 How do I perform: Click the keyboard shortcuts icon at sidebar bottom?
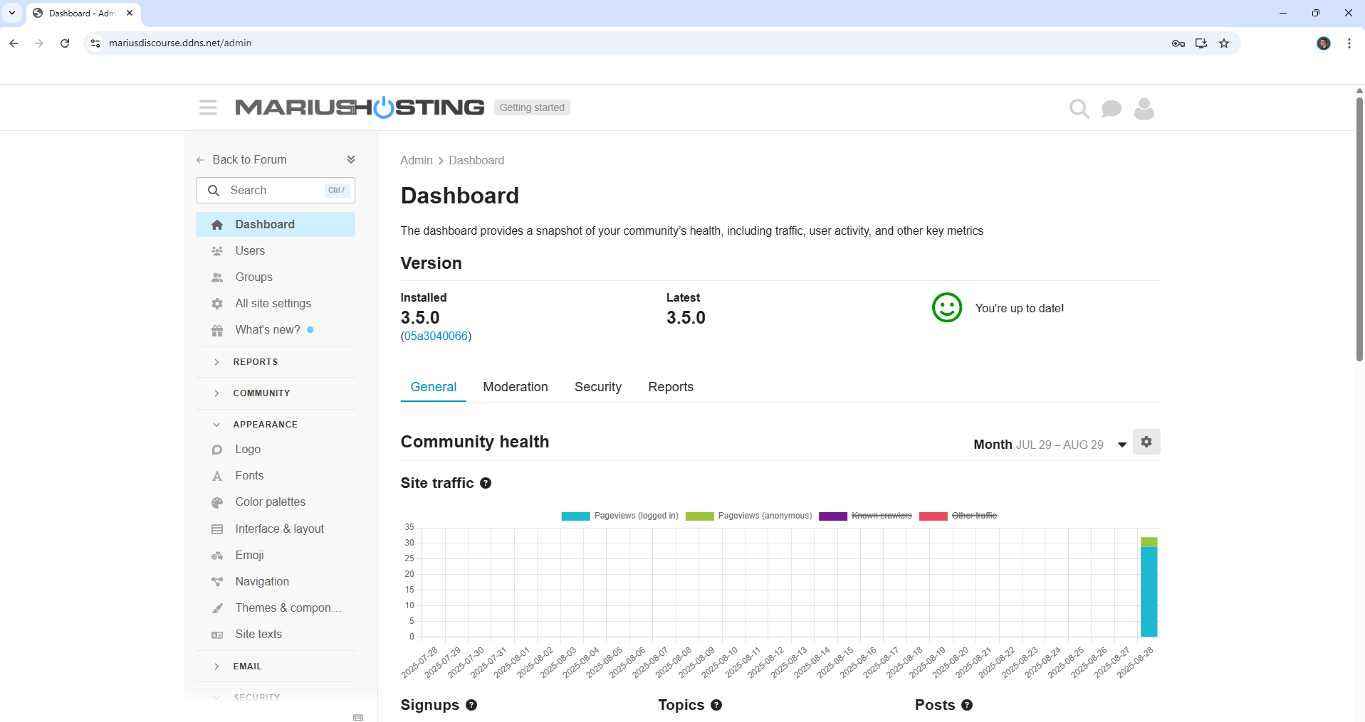click(358, 717)
